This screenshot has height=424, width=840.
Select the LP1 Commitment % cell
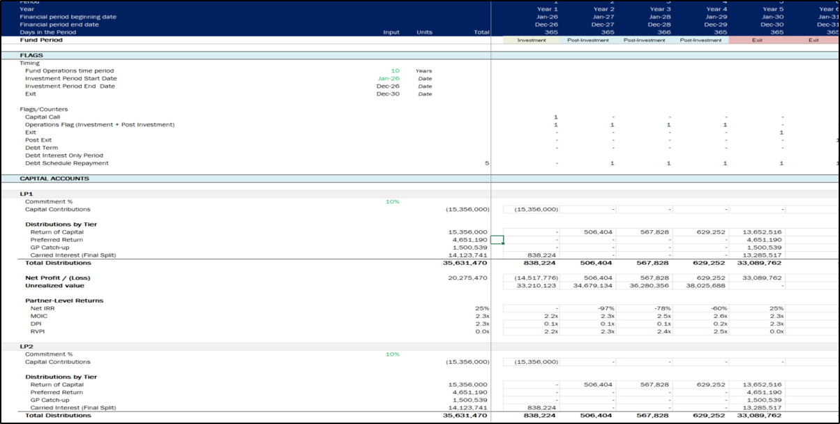tap(392, 202)
